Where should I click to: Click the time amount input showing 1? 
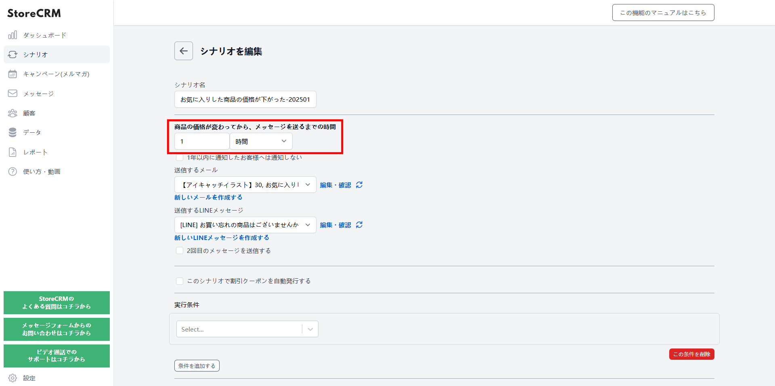point(202,142)
